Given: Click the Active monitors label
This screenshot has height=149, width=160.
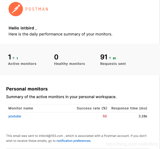Looking at the screenshot, I should [x=22, y=64].
